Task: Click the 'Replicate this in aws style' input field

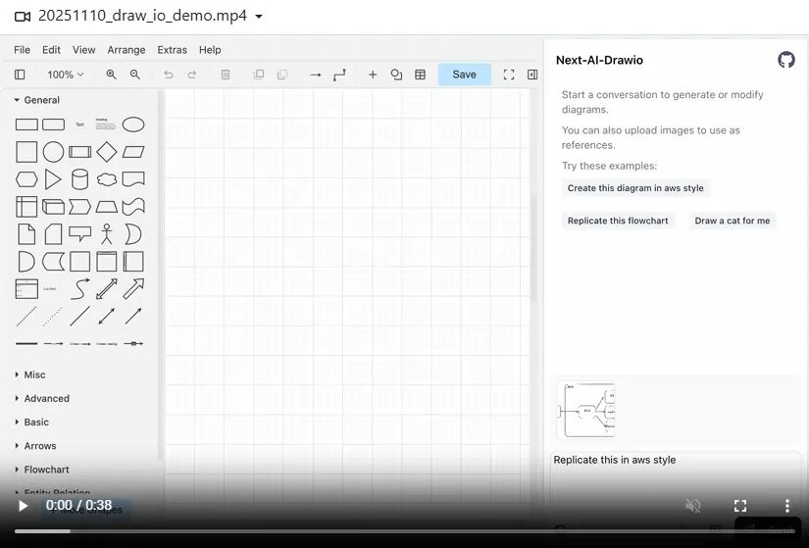Action: 676,480
